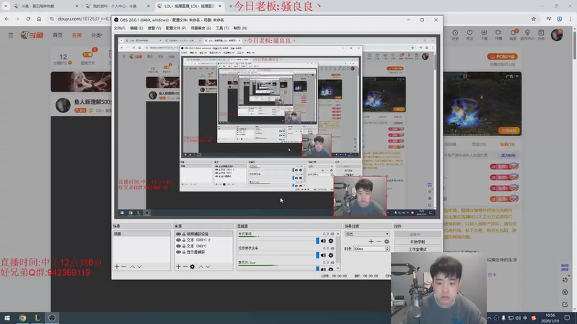Bookmark this page with star icon
This screenshot has width=577, height=324.
[534, 19]
